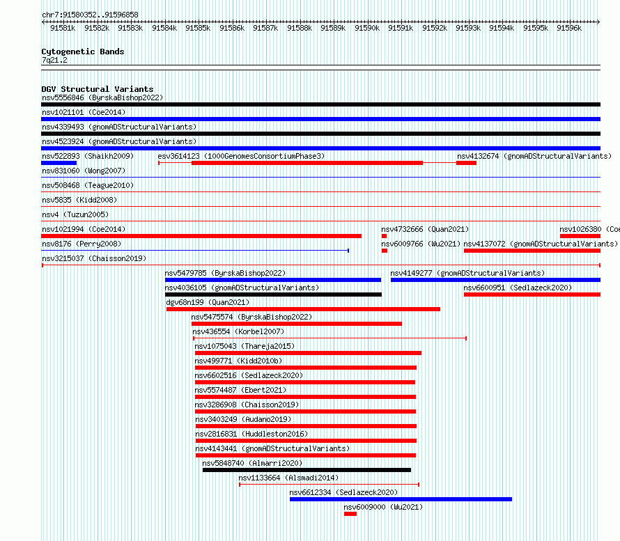The width and height of the screenshot is (620, 541).
Task: Click the red bar under nsv4137072
Action: click(x=532, y=251)
